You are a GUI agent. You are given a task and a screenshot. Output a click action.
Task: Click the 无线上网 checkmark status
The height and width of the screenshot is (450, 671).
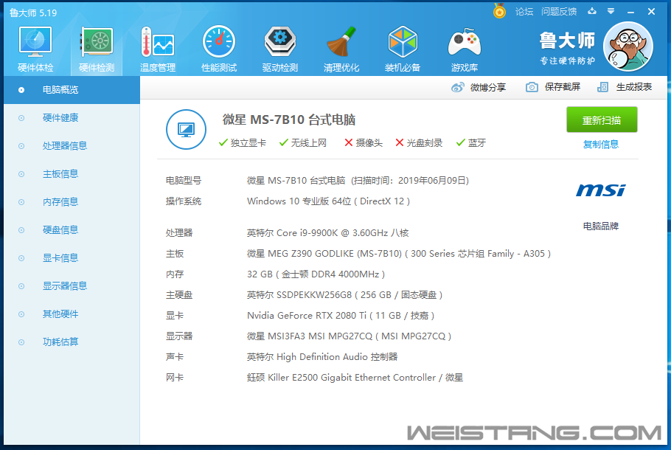click(x=303, y=143)
